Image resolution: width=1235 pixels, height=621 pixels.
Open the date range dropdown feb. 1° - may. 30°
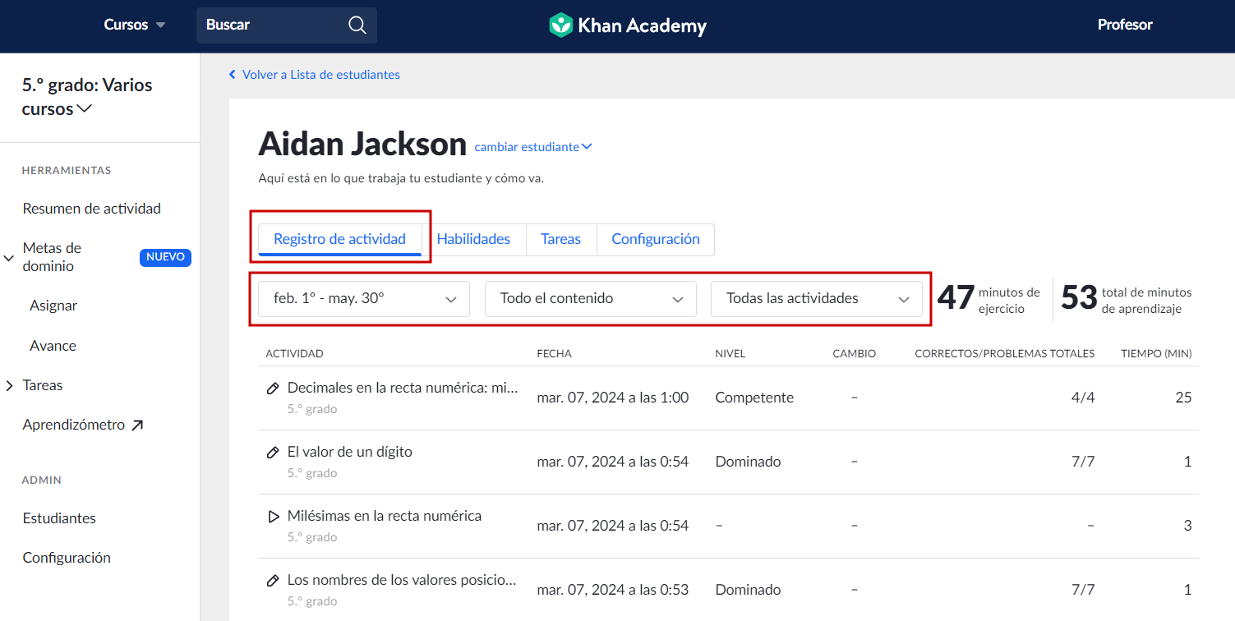click(364, 299)
